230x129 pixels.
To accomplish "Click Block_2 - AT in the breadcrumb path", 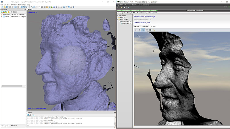I will click(x=131, y=13).
